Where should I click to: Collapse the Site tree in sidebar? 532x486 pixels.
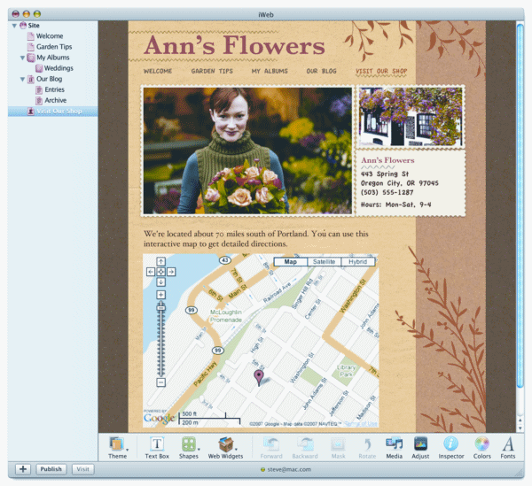(14, 26)
